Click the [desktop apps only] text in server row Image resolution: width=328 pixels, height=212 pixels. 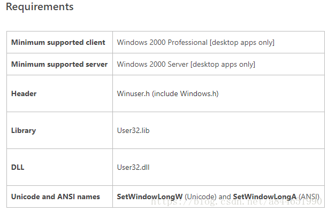(223, 64)
